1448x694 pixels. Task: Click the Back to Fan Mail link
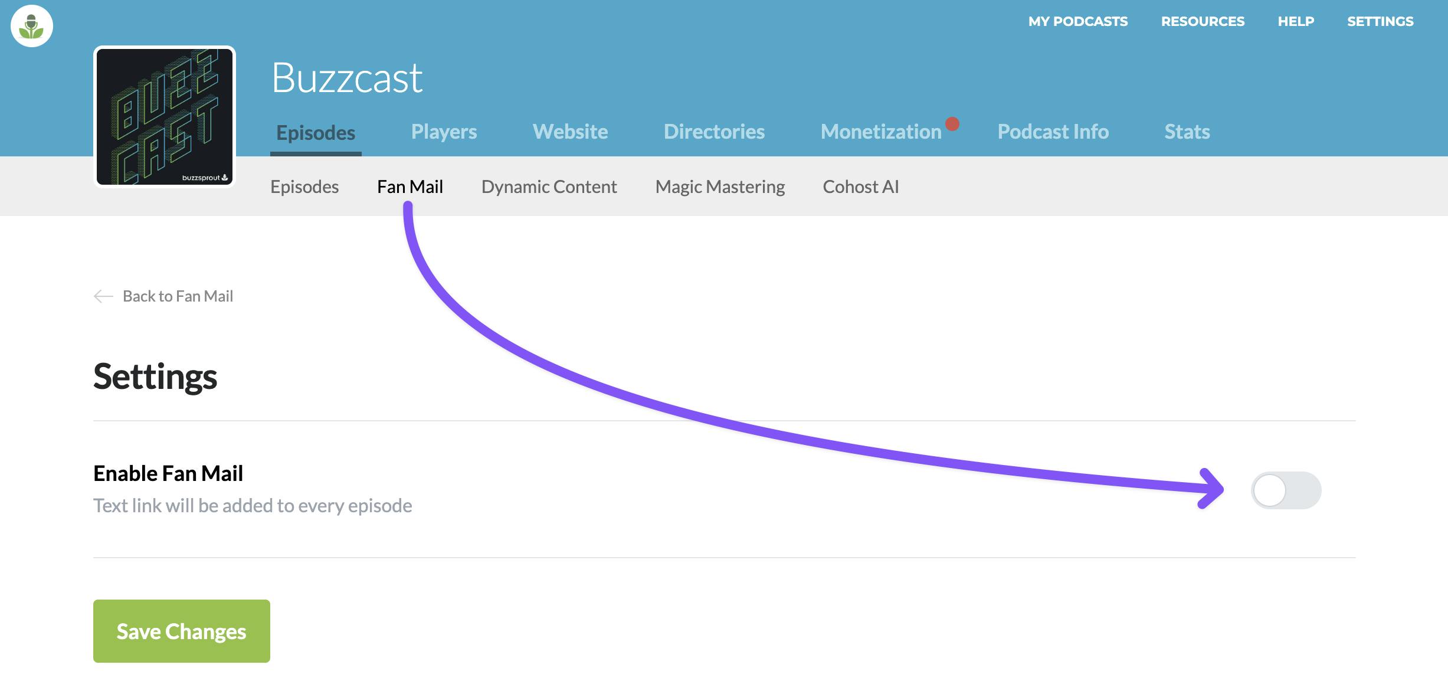point(178,296)
